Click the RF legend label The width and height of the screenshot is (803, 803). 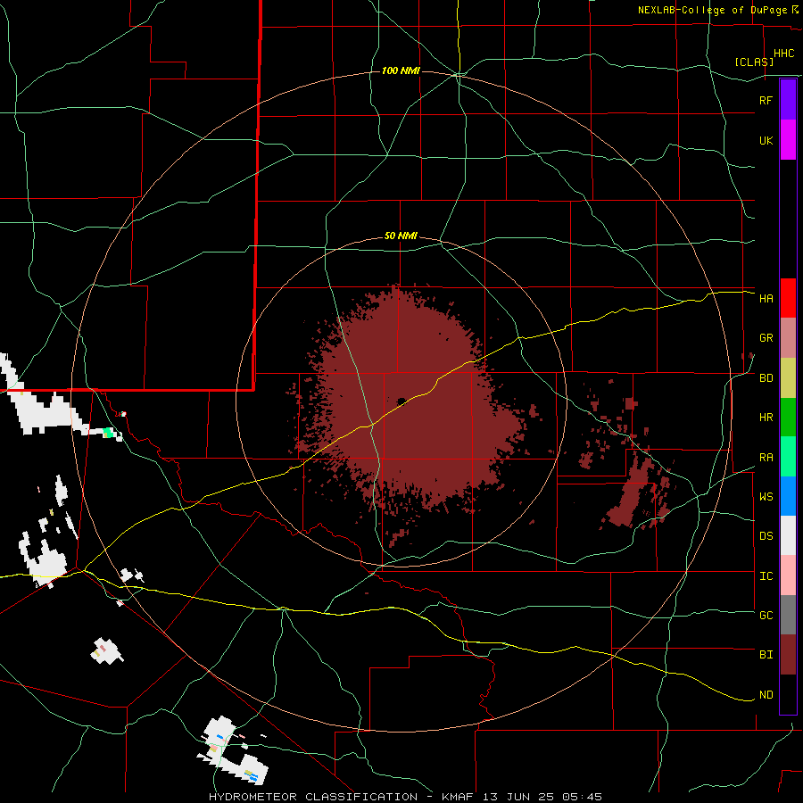(766, 100)
